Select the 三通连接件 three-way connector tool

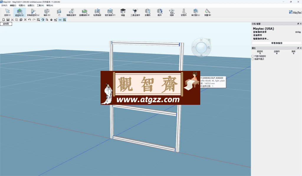pos(135,12)
